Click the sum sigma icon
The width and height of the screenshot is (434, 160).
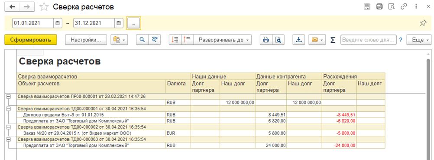[x=333, y=40]
